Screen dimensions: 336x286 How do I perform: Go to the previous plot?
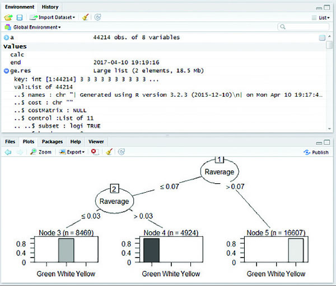click(8, 152)
